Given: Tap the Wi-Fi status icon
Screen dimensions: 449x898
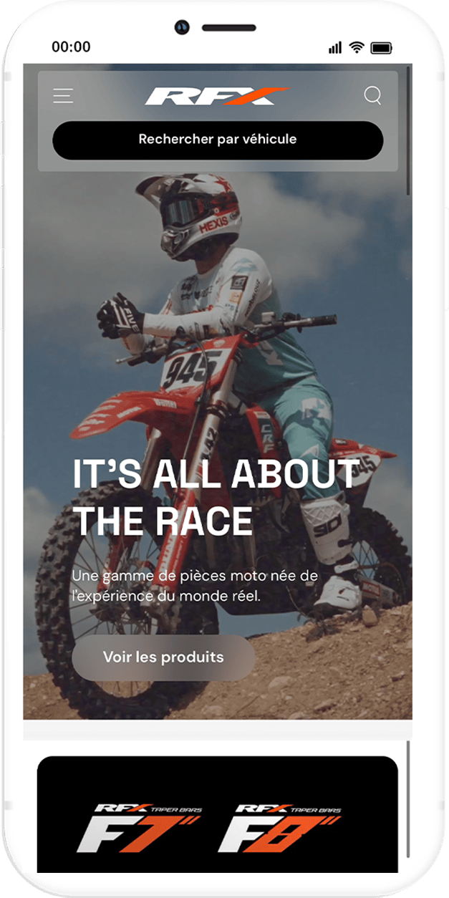Looking at the screenshot, I should (357, 47).
